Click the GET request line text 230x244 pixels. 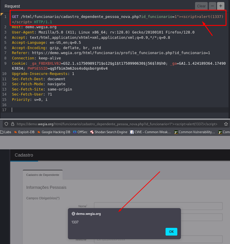(117, 19)
